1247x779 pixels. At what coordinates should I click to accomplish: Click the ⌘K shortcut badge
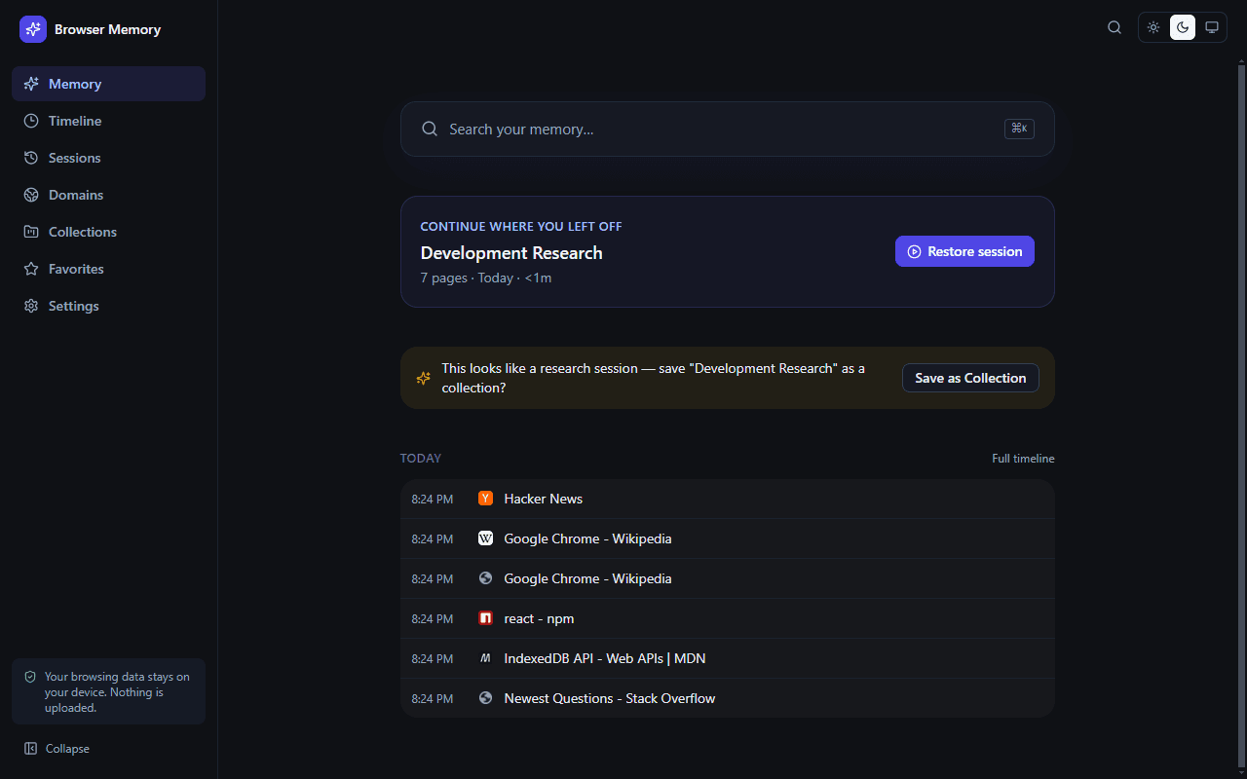tap(1019, 129)
